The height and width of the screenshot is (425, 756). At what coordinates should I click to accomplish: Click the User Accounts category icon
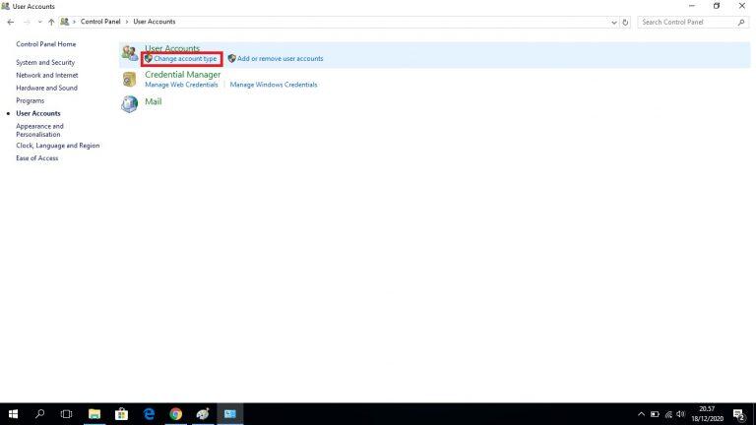point(129,53)
